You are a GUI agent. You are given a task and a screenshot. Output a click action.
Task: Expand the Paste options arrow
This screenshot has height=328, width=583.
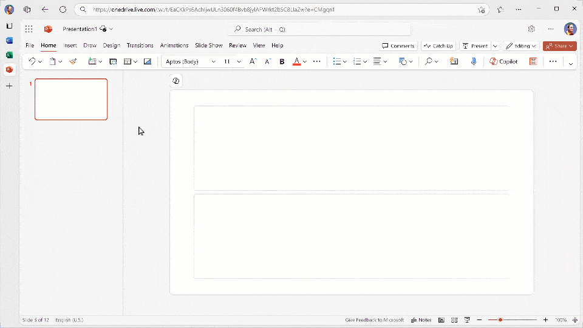click(x=60, y=62)
